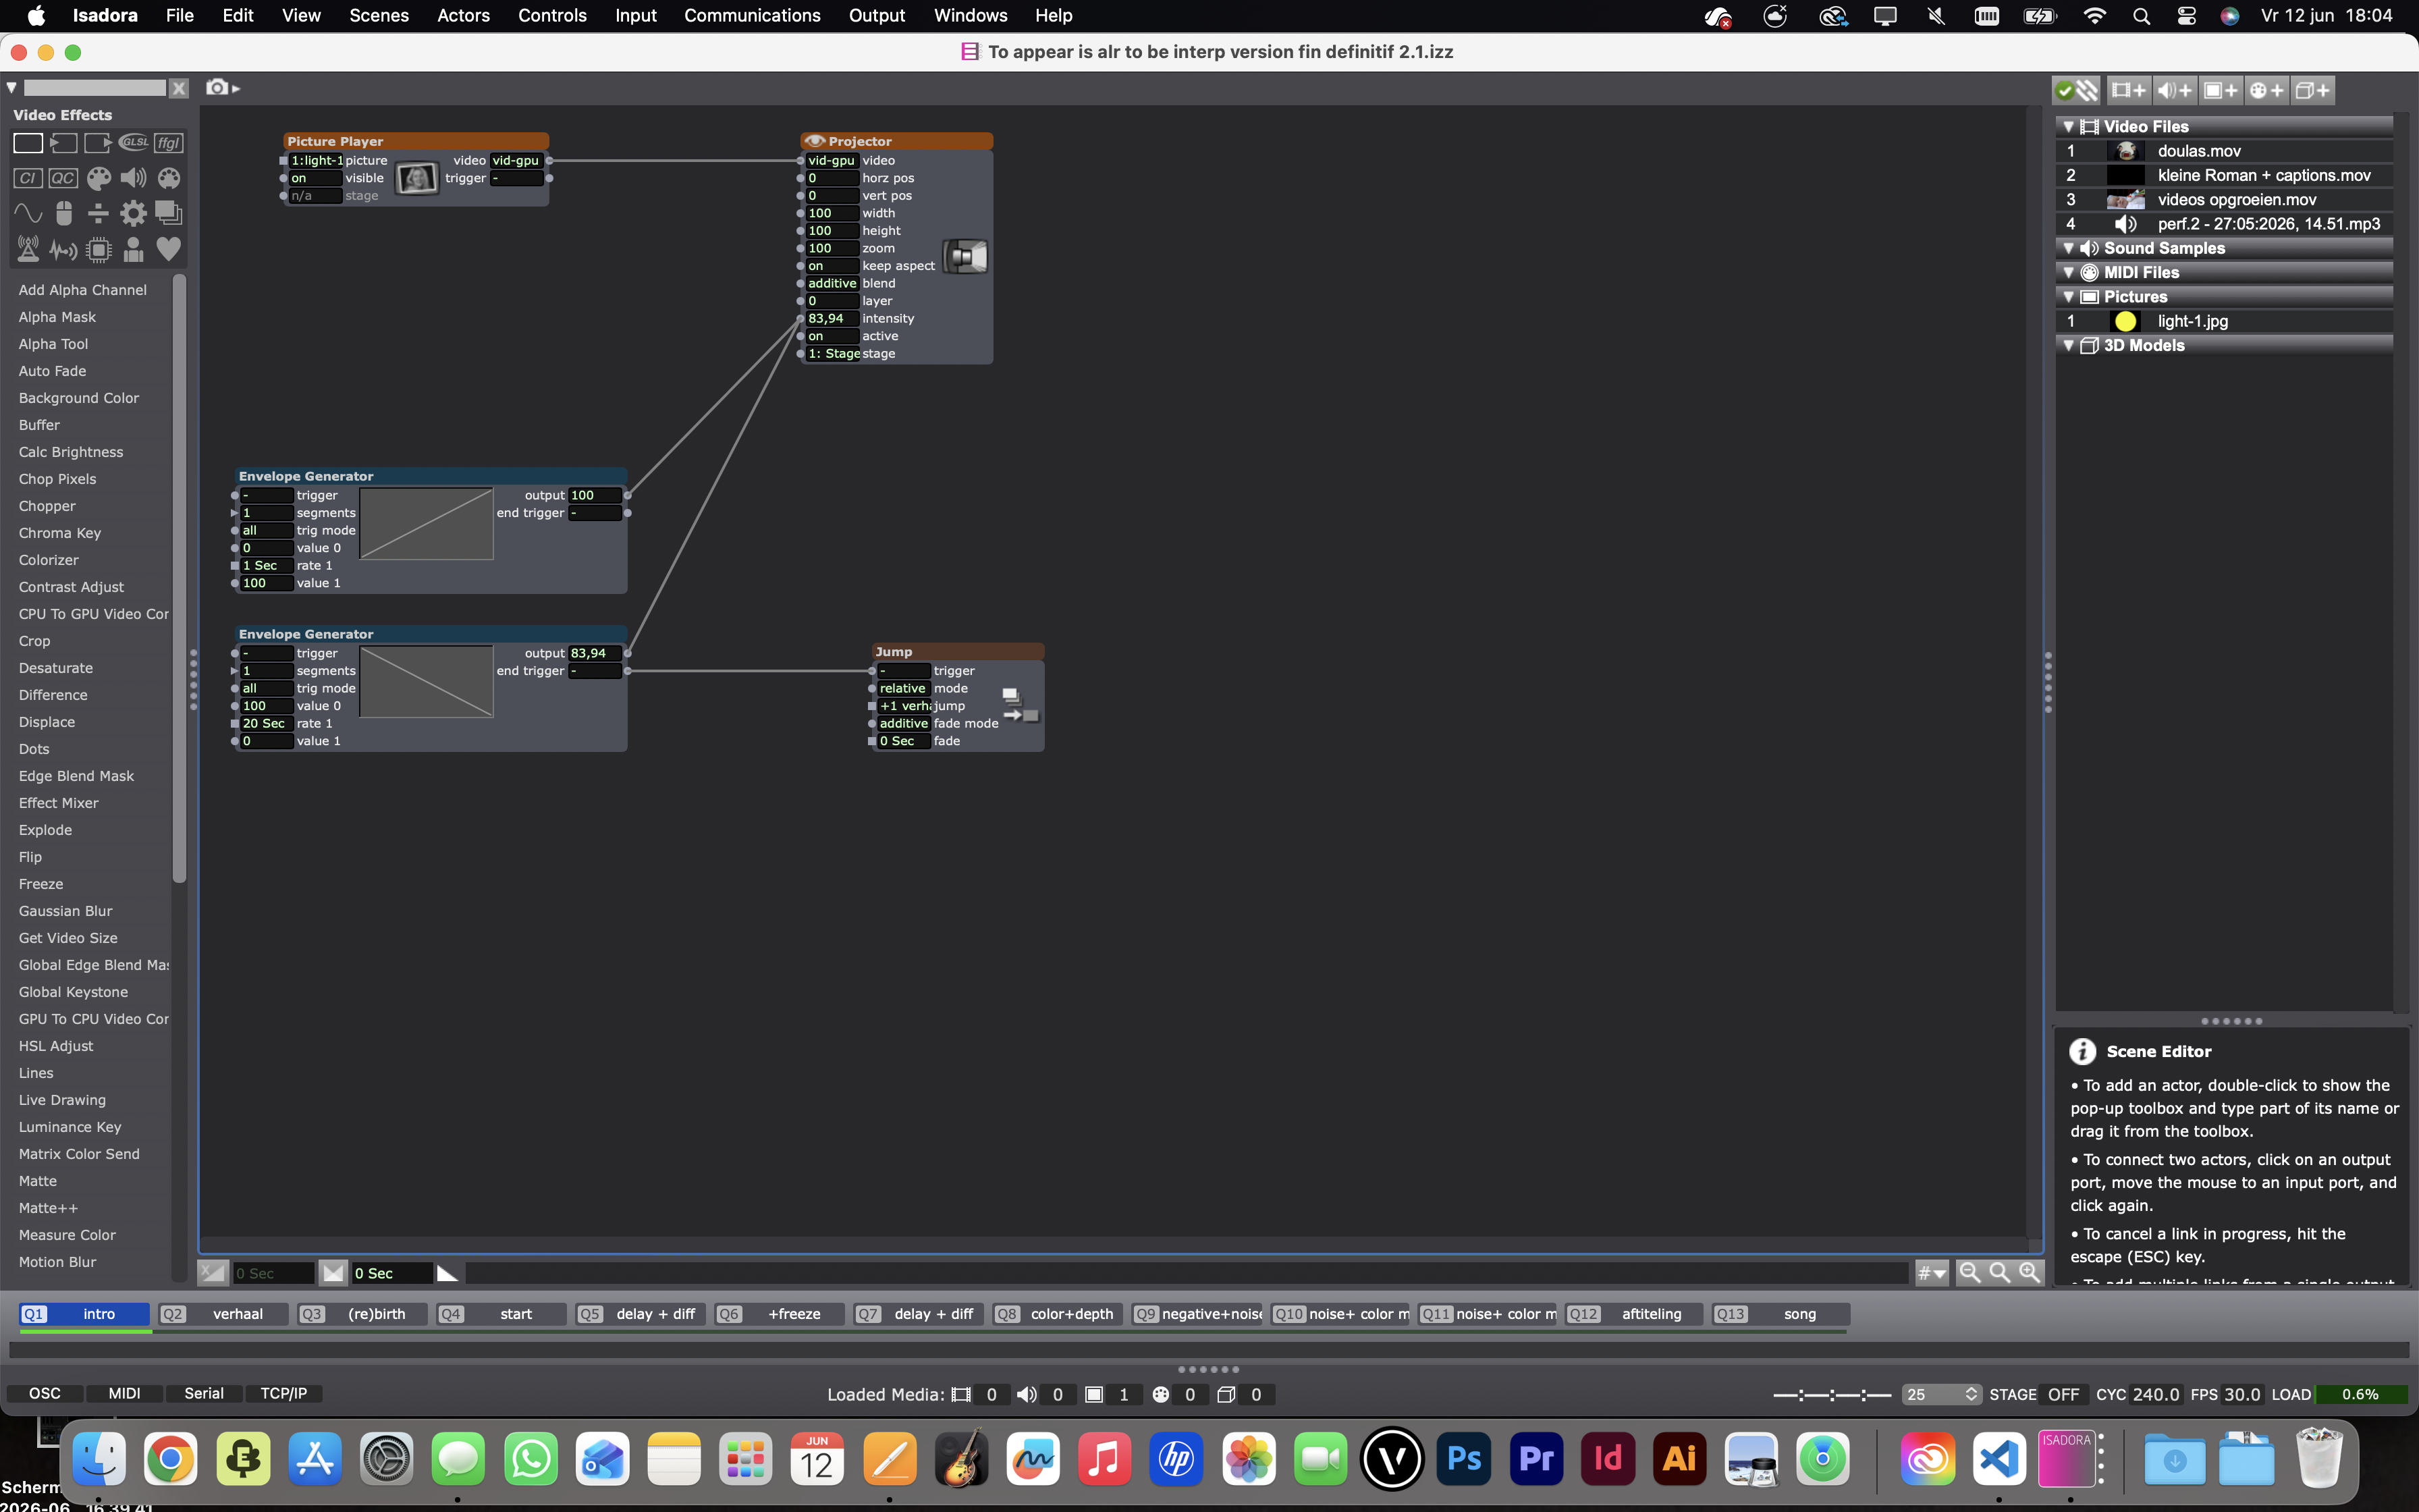The height and width of the screenshot is (1512, 2419).
Task: Select the QC (Quartz Composer) actor group
Action: click(63, 178)
